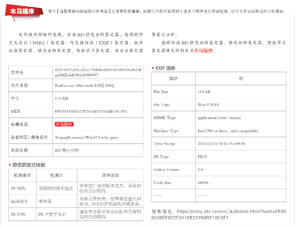
Task: Click the red 木马程序 text in the verdict paragraph
Action: [x=203, y=51]
